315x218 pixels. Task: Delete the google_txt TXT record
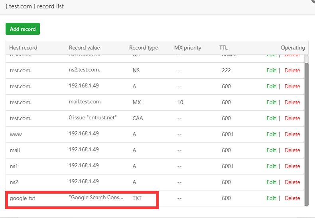click(x=292, y=198)
